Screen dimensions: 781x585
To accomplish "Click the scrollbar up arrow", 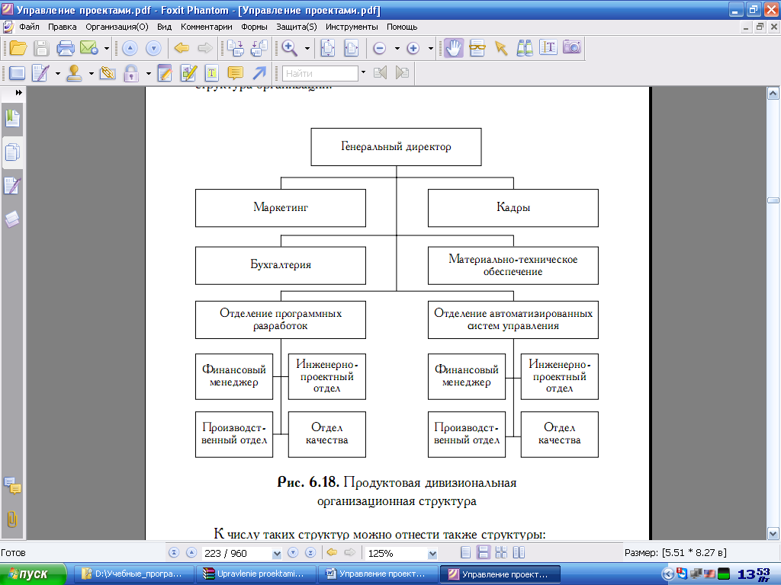I will coord(773,93).
